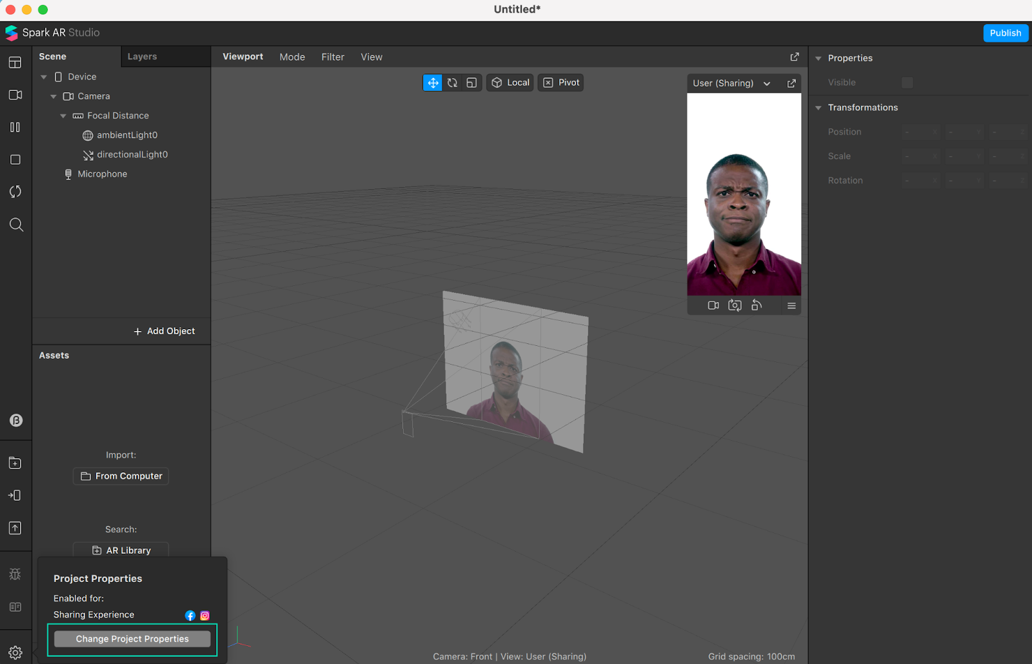Select the move (translate) tool

click(433, 83)
